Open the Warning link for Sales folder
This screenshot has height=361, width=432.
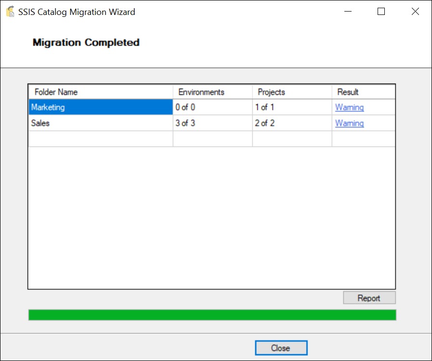click(349, 123)
